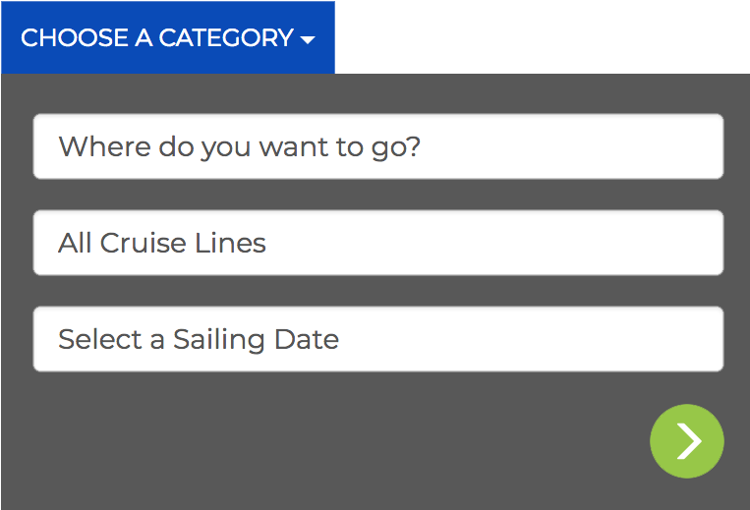Choose a sailing date in the bottom field

[378, 339]
